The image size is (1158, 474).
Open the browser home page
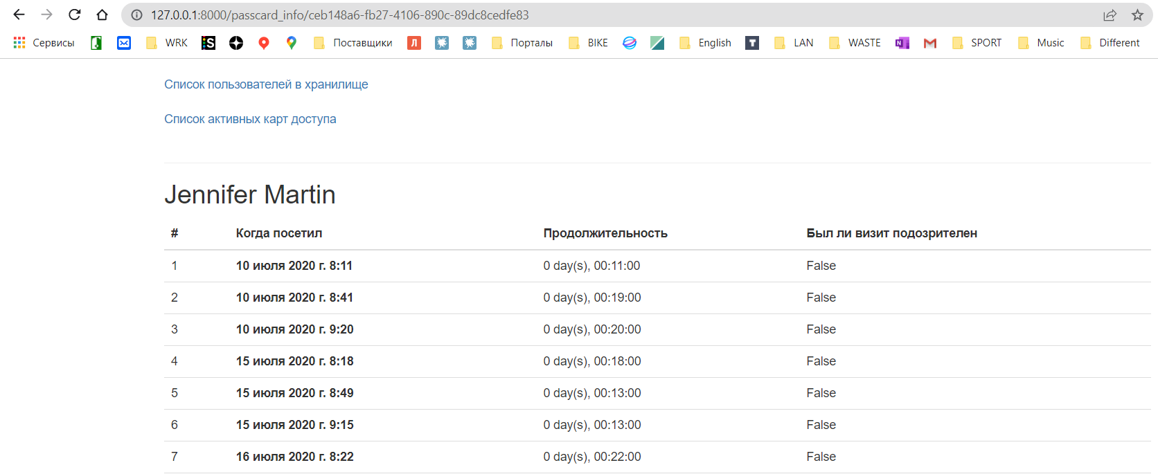tap(102, 15)
